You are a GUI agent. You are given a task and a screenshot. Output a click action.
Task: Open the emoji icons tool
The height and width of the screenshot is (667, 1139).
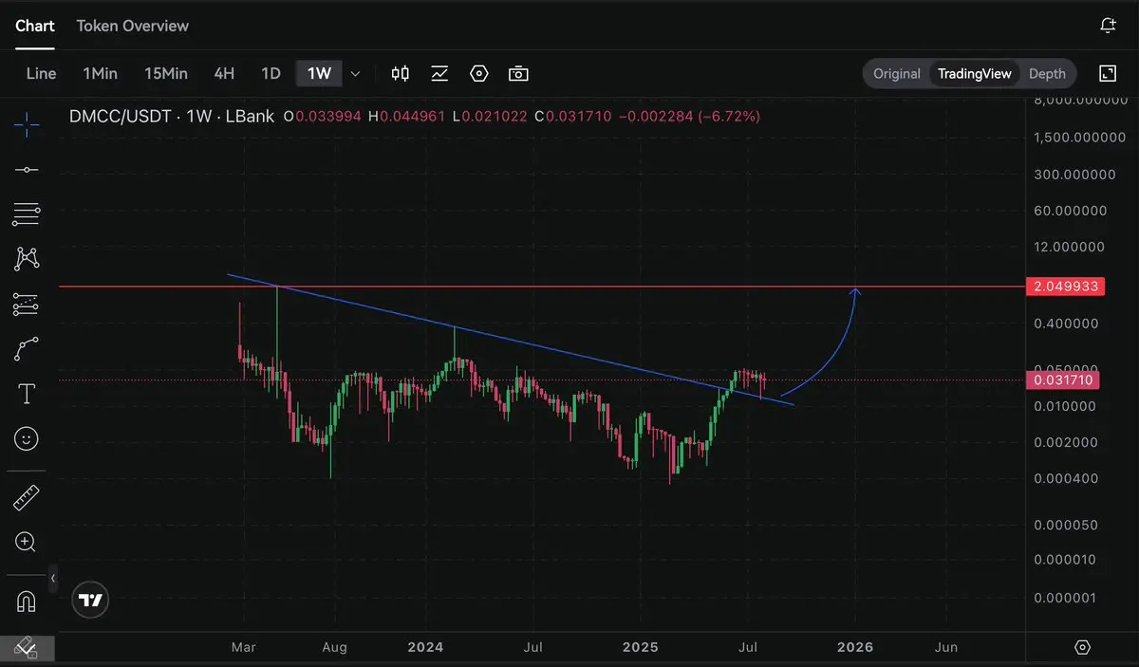point(27,438)
